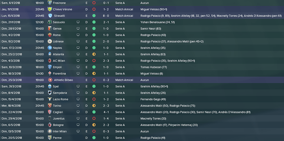Click the Inter Milan club crest
The image size is (284, 141).
[x=50, y=131]
